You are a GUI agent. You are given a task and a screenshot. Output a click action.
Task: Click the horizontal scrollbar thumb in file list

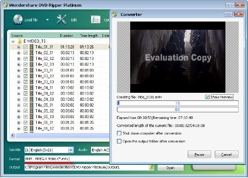62,135
